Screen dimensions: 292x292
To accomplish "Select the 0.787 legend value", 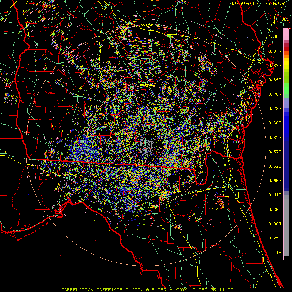I will click(275, 94).
